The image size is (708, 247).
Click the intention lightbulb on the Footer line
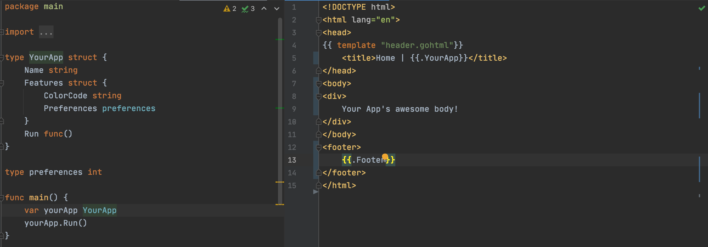click(385, 157)
